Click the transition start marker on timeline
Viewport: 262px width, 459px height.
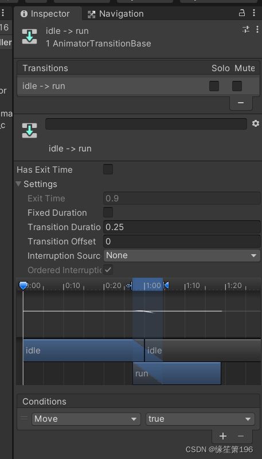point(129,285)
